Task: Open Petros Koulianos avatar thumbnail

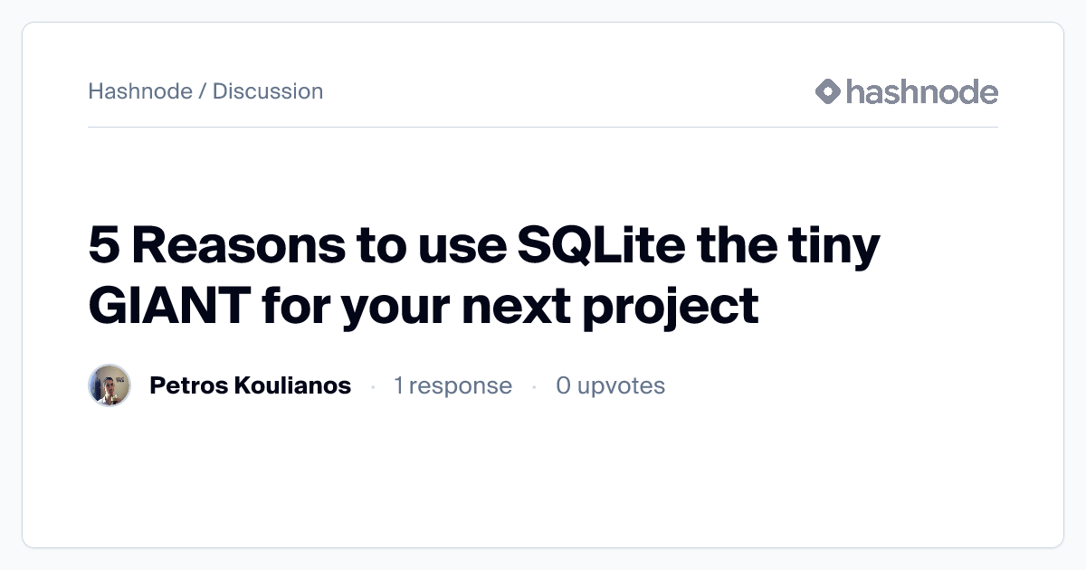Action: [110, 385]
